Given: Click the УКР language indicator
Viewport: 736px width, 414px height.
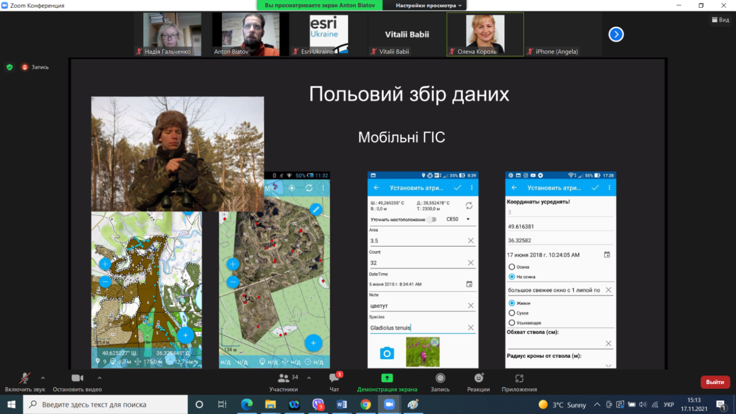Looking at the screenshot, I should [669, 405].
